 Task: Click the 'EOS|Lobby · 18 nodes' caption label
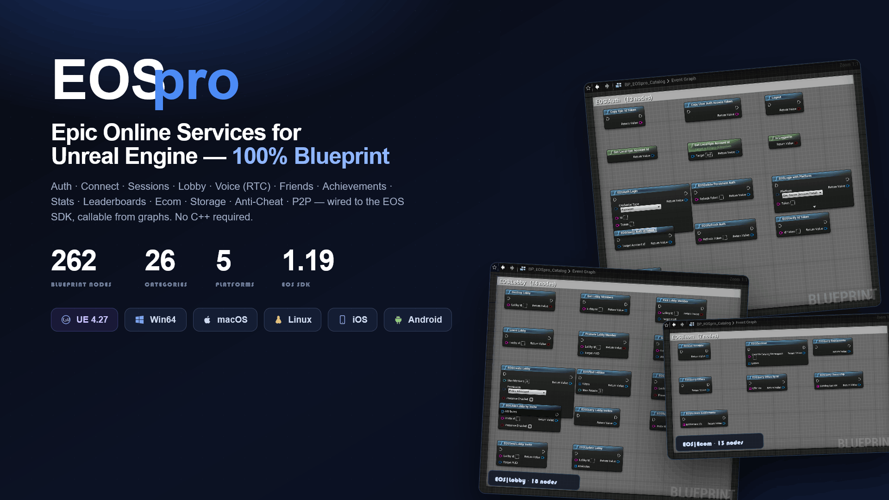[x=533, y=481]
